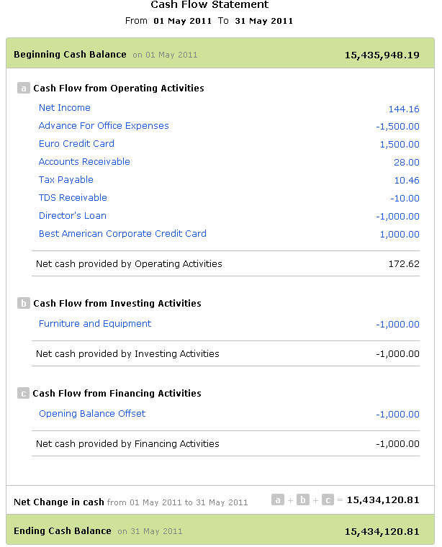442x547 pixels.
Task: Click the 'b' badge in Net Change row
Action: (303, 500)
